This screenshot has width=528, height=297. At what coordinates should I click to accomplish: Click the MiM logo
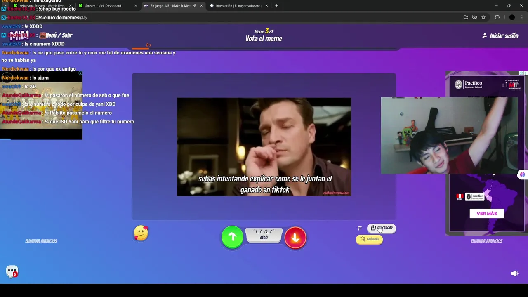coord(19,35)
